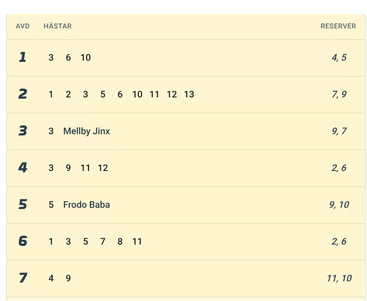Click horse 13 in race 2

[189, 94]
